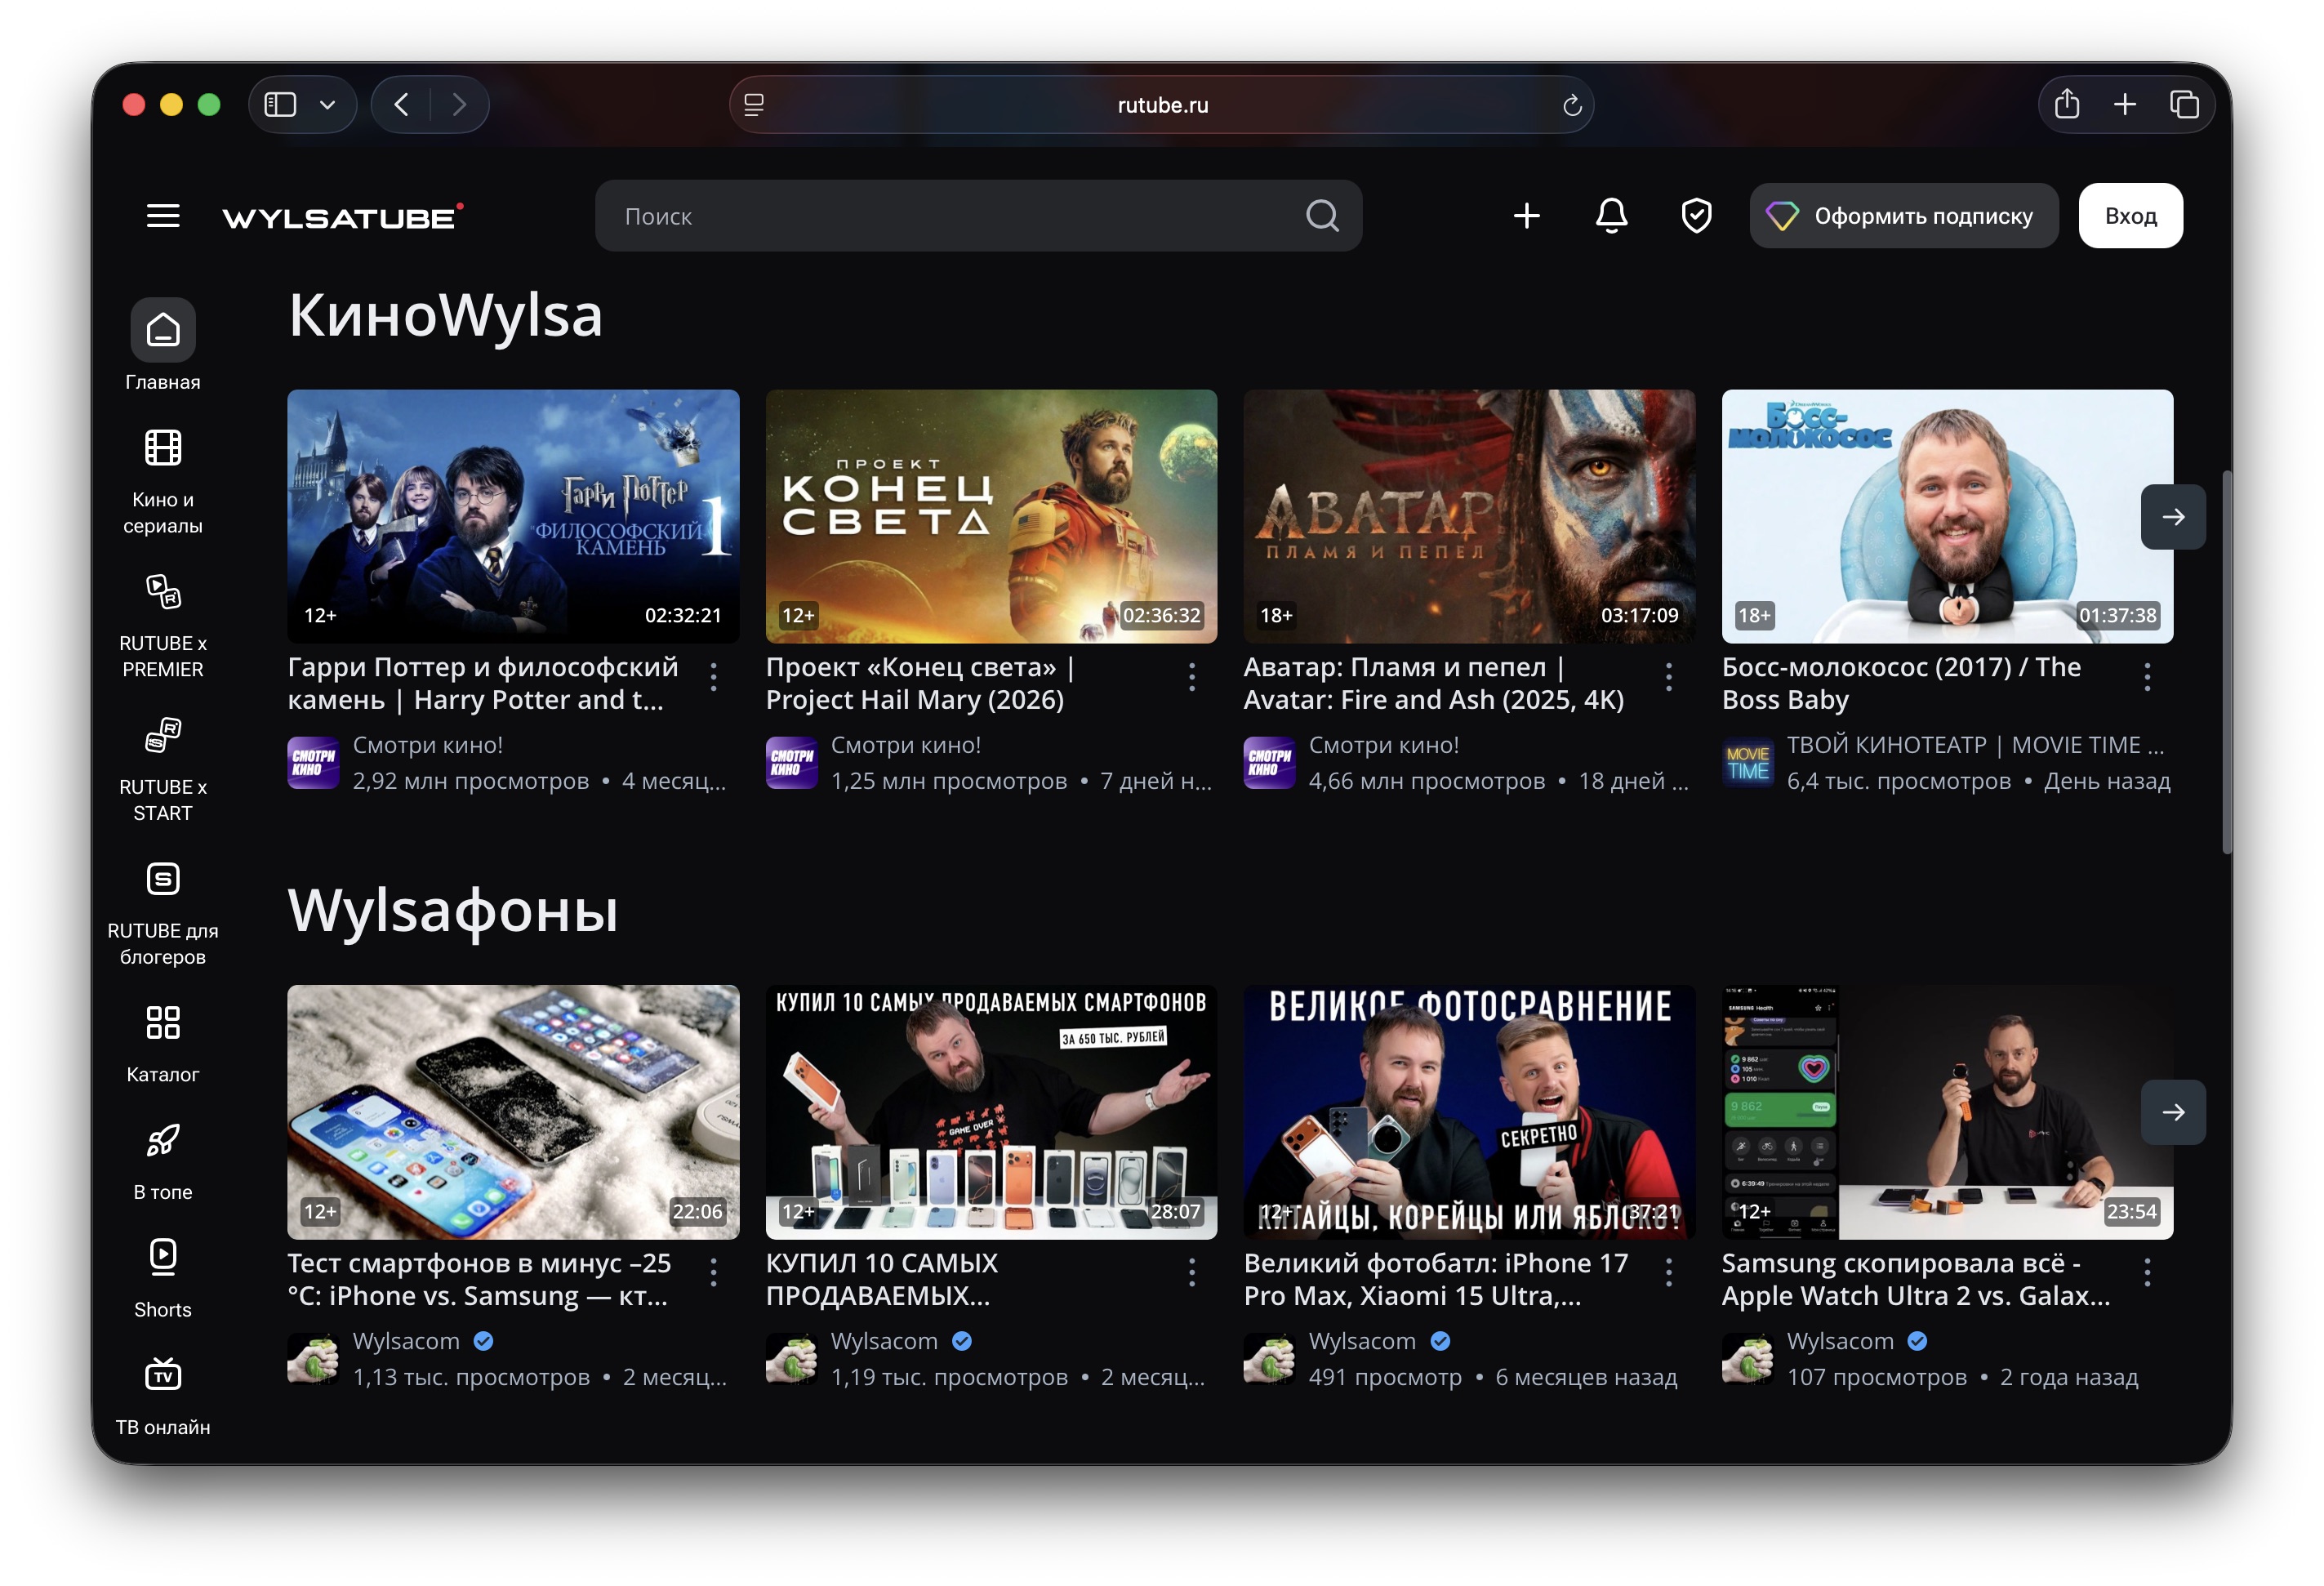Open the ТВ онлайн sidebar item
2324x1586 pixels.
pyautogui.click(x=163, y=1396)
